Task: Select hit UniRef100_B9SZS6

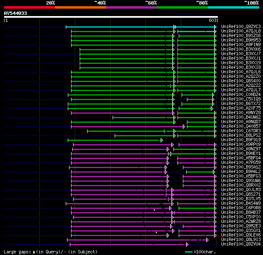Action: tap(241, 36)
